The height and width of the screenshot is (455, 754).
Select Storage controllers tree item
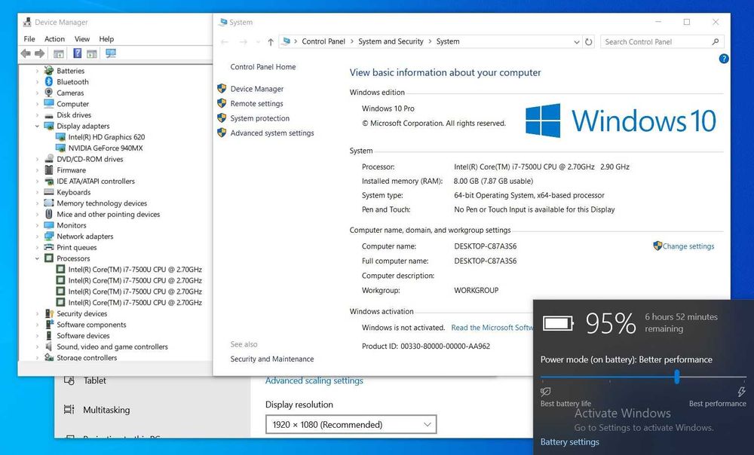[x=87, y=358]
